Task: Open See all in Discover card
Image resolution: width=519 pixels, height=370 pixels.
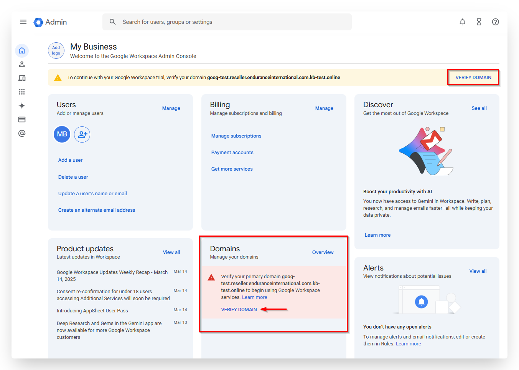Action: click(x=479, y=108)
